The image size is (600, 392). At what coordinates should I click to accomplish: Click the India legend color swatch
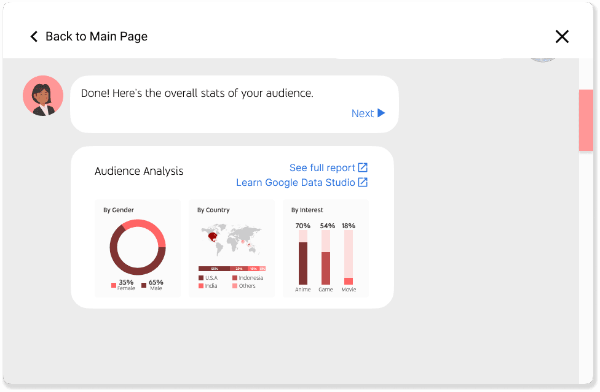(201, 286)
